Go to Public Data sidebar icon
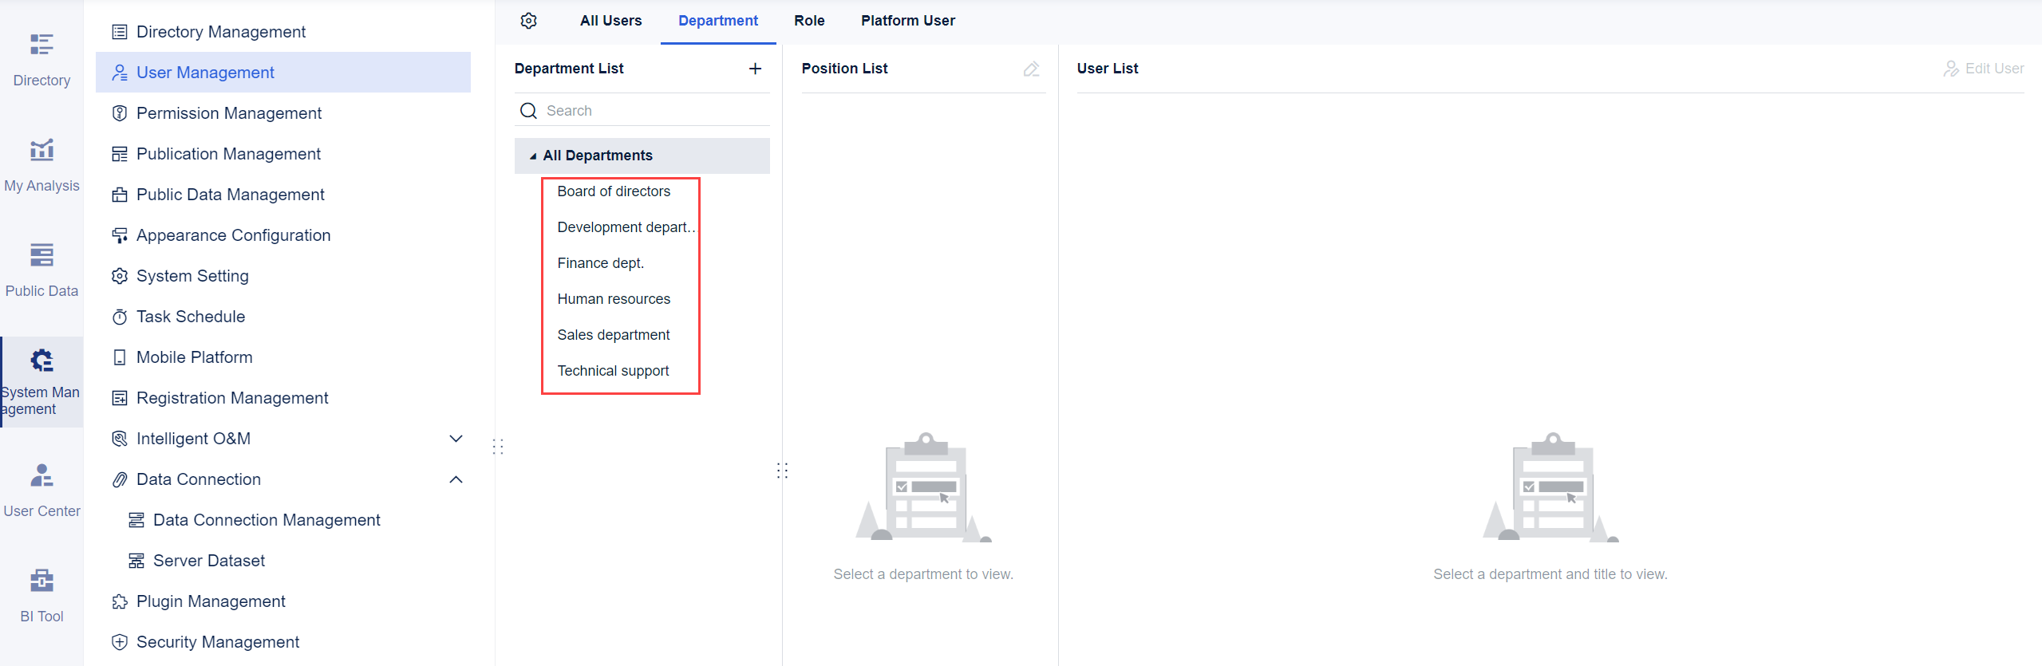The image size is (2042, 666). point(41,269)
